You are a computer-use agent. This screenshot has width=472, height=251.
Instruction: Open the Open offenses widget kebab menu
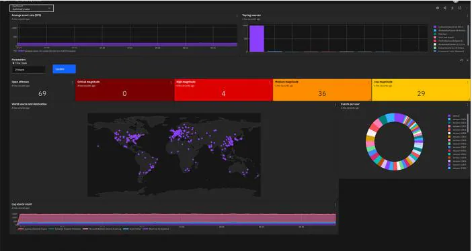click(72, 82)
